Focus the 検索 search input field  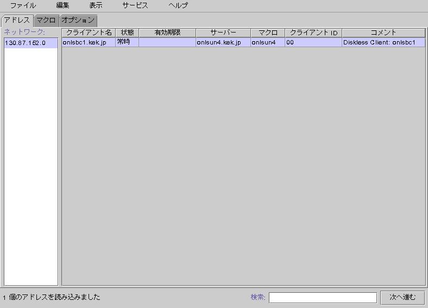tap(323, 297)
